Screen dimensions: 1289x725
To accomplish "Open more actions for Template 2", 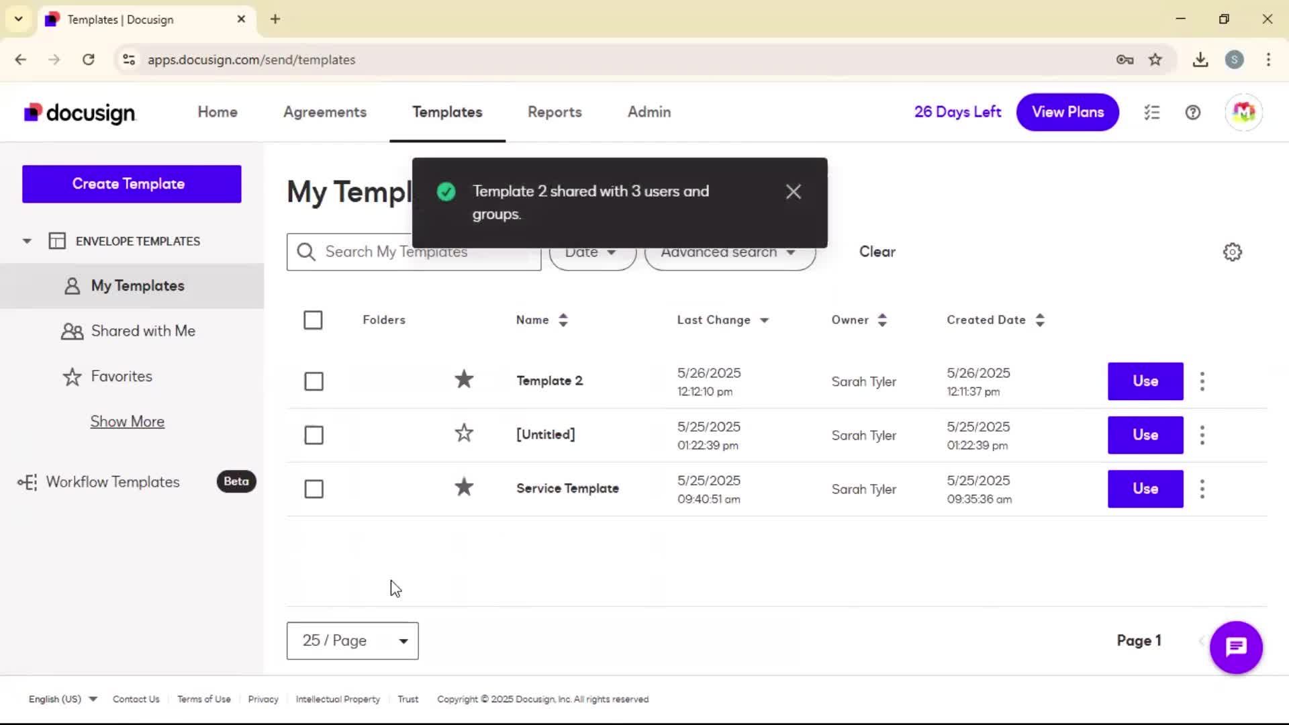I will pos(1202,381).
